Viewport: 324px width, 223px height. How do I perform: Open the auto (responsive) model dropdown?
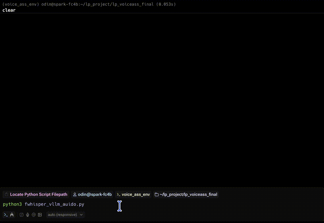click(65, 215)
